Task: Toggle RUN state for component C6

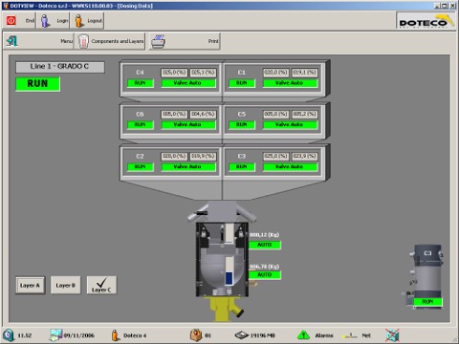Action: click(x=140, y=125)
